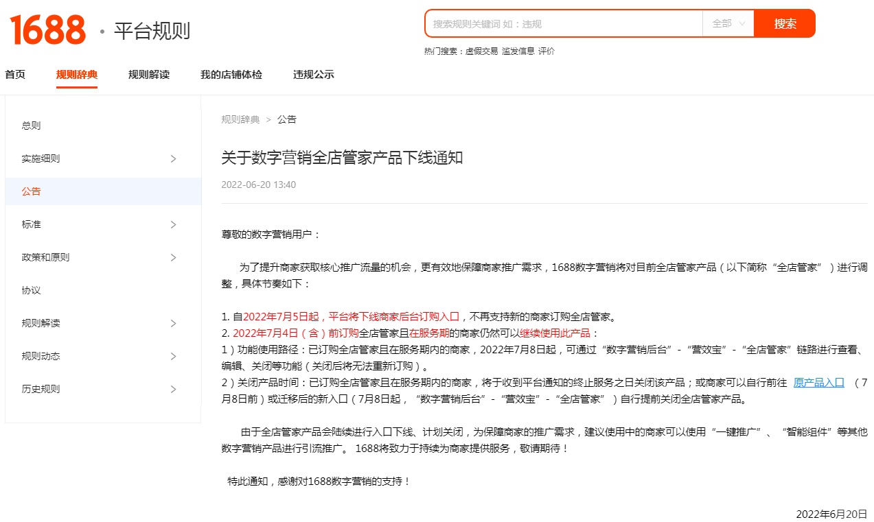Expand the 实施细则 sidebar chevron
The image size is (874, 522).
173,158
